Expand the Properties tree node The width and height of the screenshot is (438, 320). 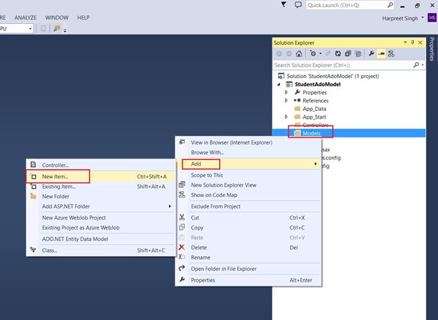pos(286,92)
